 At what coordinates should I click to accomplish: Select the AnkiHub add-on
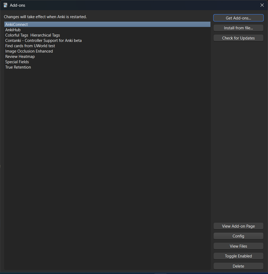[x=107, y=30]
